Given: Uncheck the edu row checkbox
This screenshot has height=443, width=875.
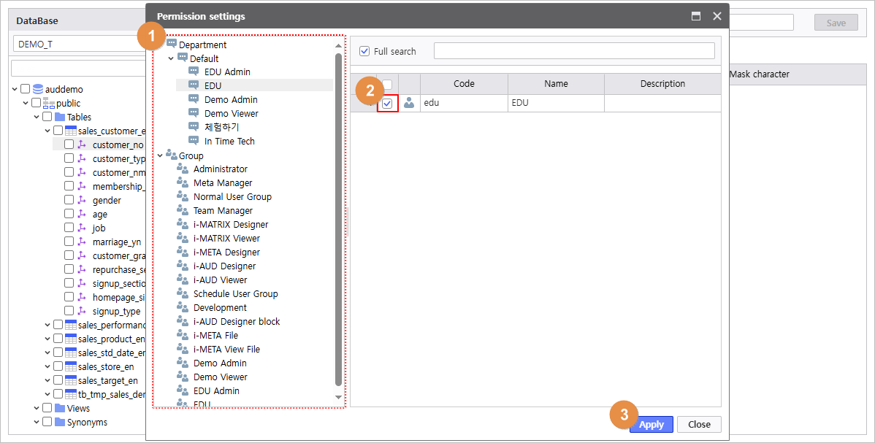Looking at the screenshot, I should (x=387, y=104).
